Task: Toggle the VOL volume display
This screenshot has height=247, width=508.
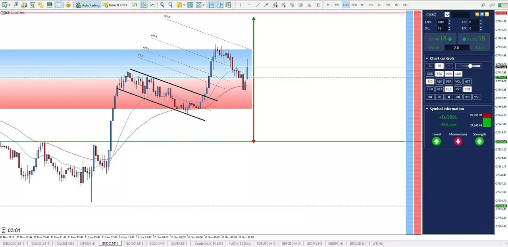Action: (458, 81)
